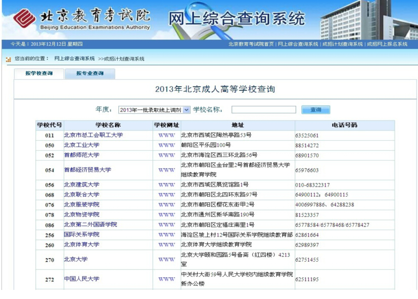
Task: Click the location breadcrumb icon
Action: point(8,59)
